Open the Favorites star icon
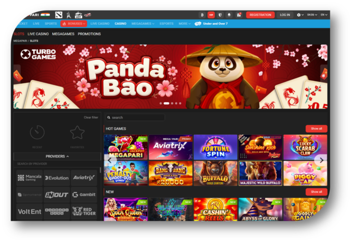Viewport: 352px width, 242px height. coord(77,132)
